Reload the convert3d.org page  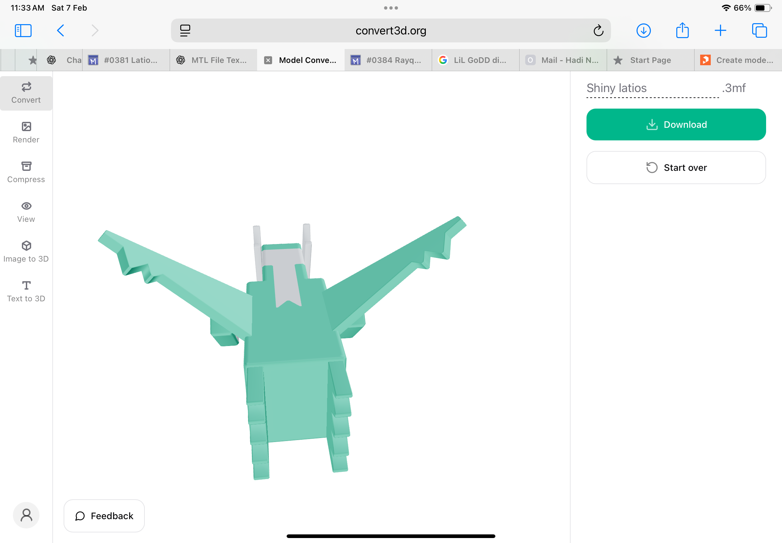(x=598, y=30)
